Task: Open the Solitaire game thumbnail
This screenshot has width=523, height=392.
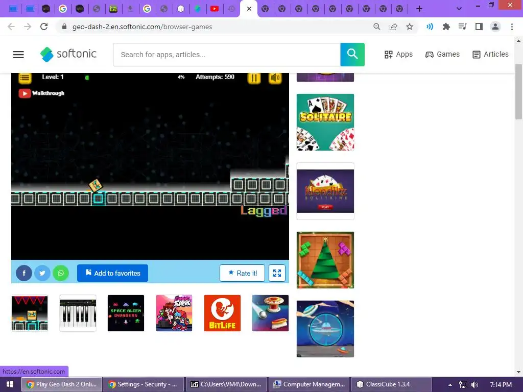Action: tap(325, 122)
